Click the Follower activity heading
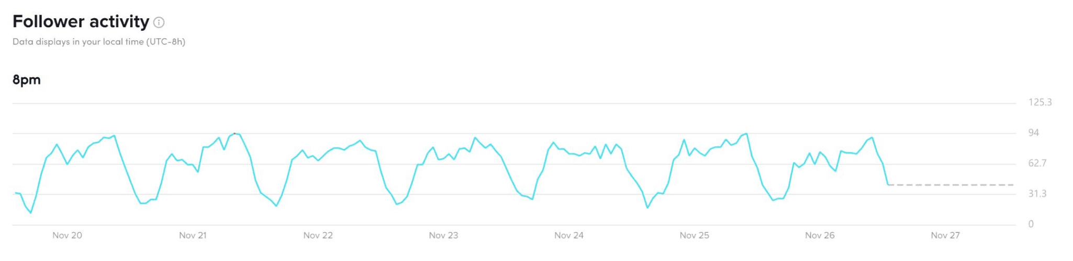 (81, 21)
